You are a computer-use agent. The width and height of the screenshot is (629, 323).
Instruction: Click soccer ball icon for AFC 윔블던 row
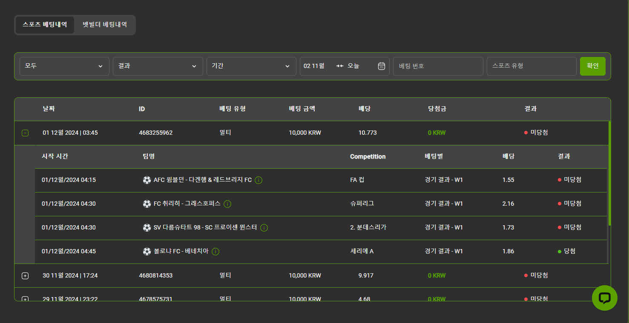click(147, 180)
